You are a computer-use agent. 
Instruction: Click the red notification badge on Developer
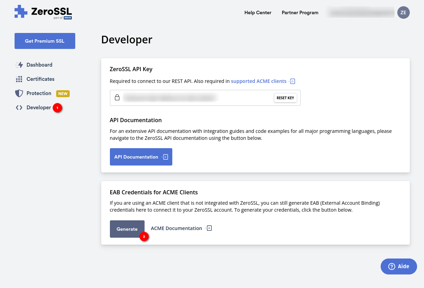point(57,108)
